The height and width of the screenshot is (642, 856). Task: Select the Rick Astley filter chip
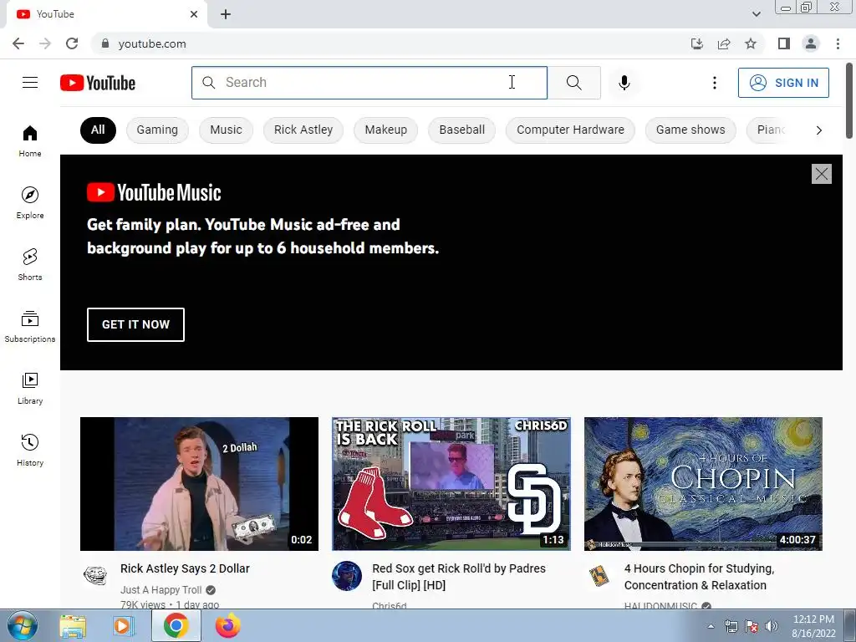tap(303, 130)
